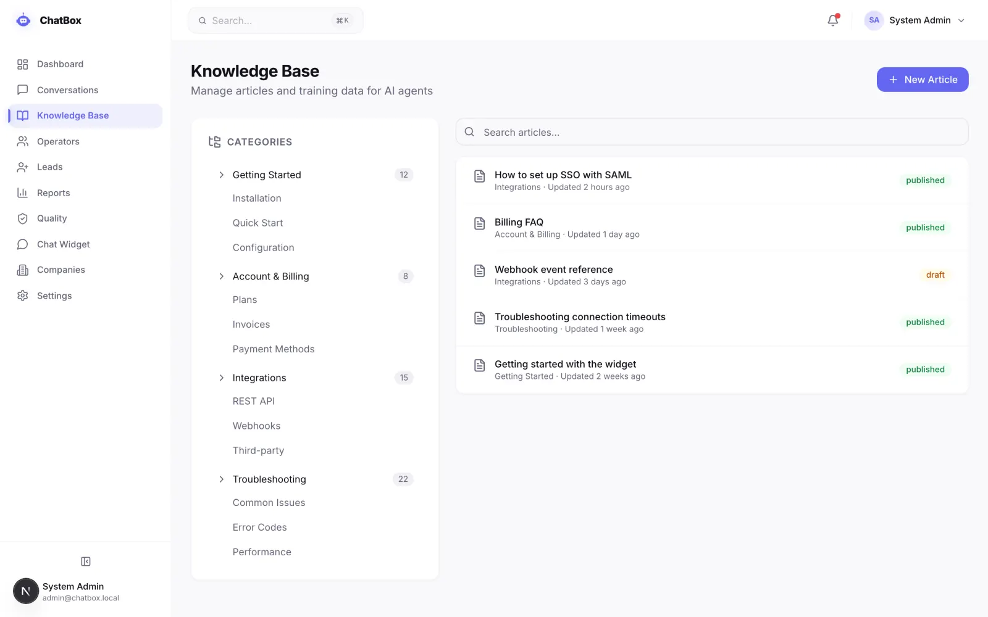Click the Quality shield icon
This screenshot has width=988, height=617.
23,218
